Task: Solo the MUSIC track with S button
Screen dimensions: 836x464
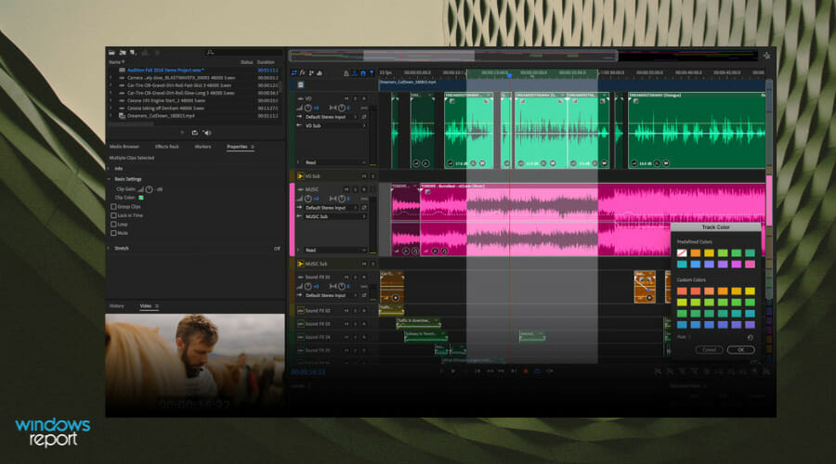Action: [355, 188]
